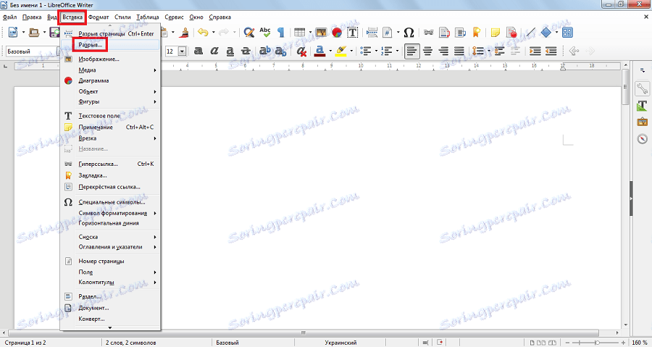The height and width of the screenshot is (347, 652).
Task: Click the Insert text box toolbar icon
Action: (353, 33)
